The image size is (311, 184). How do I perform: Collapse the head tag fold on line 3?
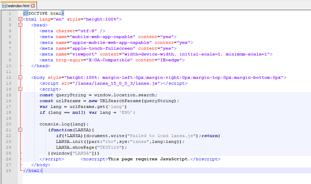coord(20,25)
